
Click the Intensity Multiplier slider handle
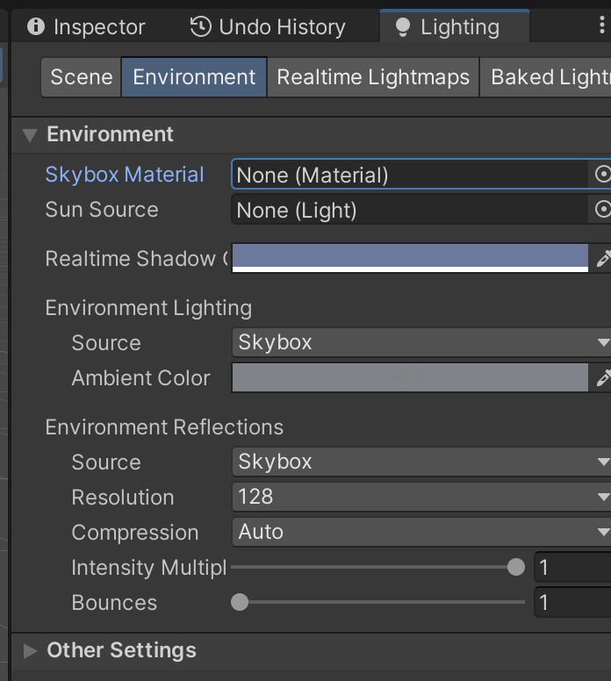[516, 567]
